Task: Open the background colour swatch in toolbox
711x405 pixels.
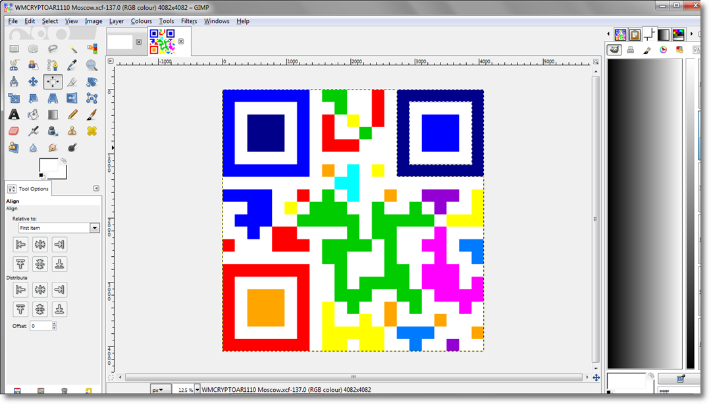Action: coord(63,174)
